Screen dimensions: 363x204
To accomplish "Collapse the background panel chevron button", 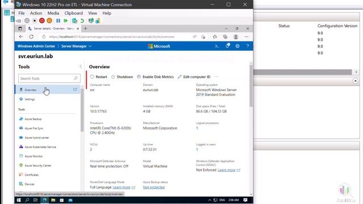I will click(356, 81).
